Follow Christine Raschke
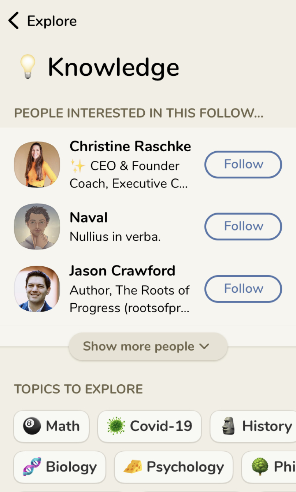The height and width of the screenshot is (492, 296). click(243, 164)
